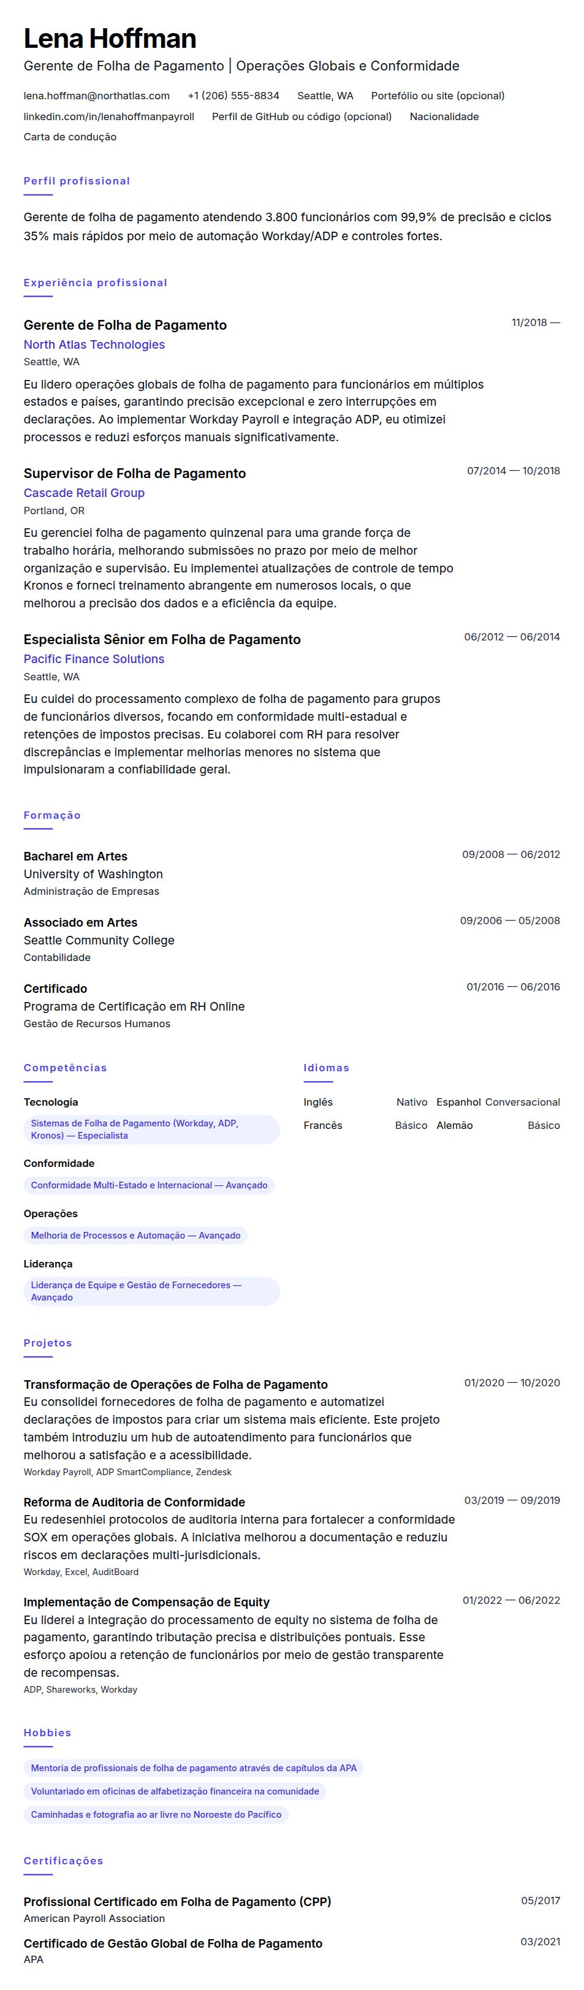This screenshot has width=584, height=1990.
Task: Open the Portefólio ou site (opcional) field
Action: [437, 96]
